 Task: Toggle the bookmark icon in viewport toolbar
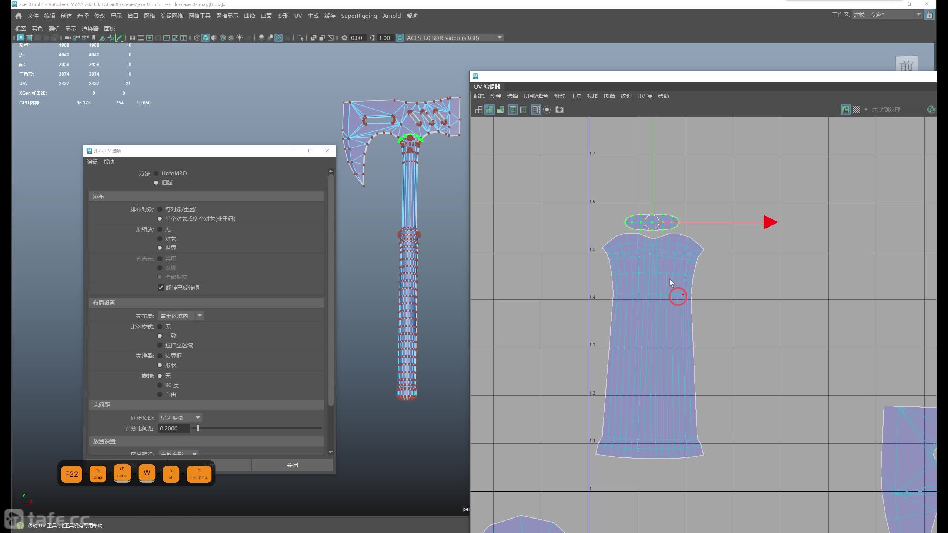(94, 38)
